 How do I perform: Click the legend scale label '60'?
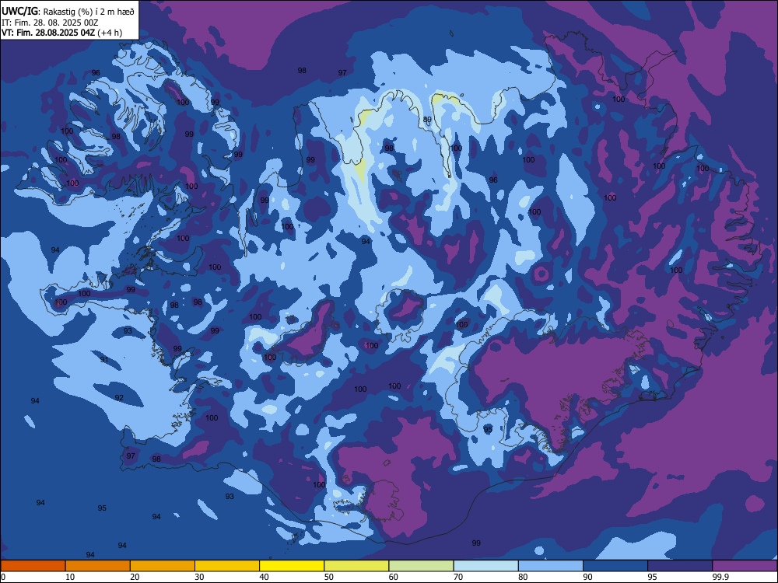click(x=394, y=577)
